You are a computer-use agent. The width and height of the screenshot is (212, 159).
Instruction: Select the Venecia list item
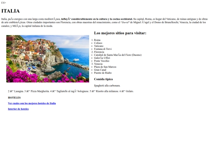[98, 64]
